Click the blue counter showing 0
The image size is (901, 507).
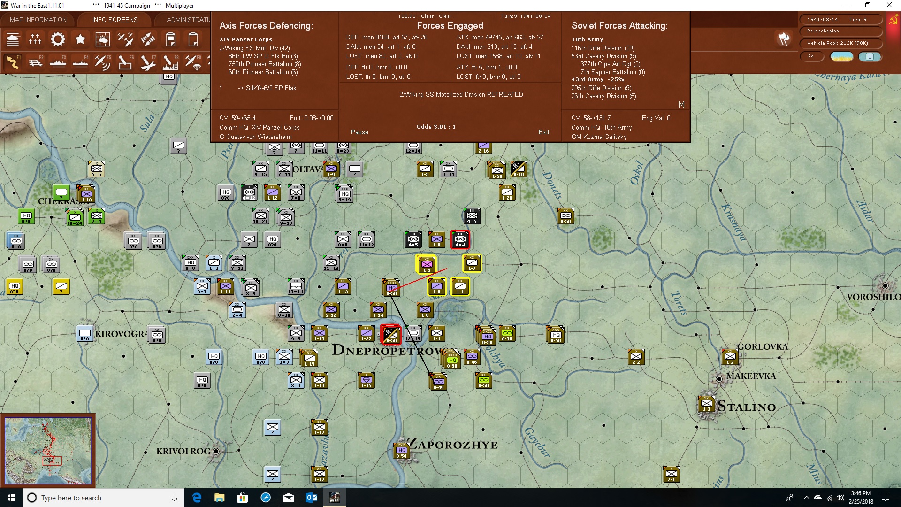coord(870,56)
